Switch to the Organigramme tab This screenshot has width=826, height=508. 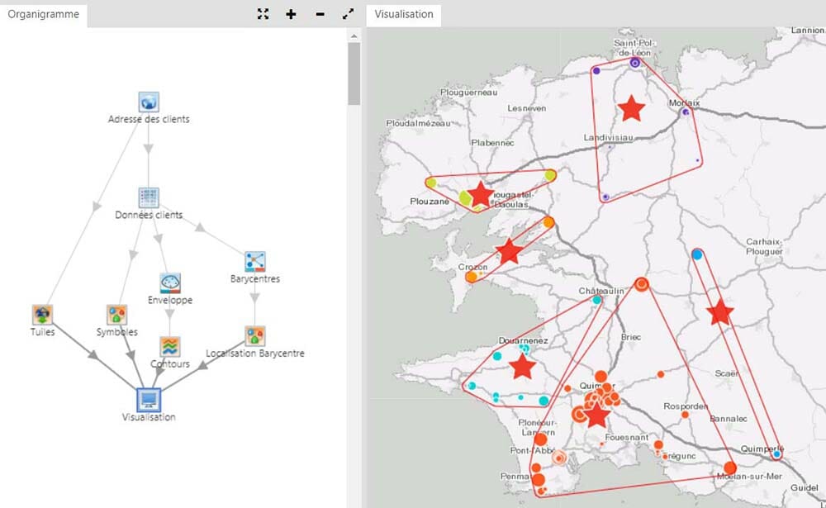pos(43,14)
